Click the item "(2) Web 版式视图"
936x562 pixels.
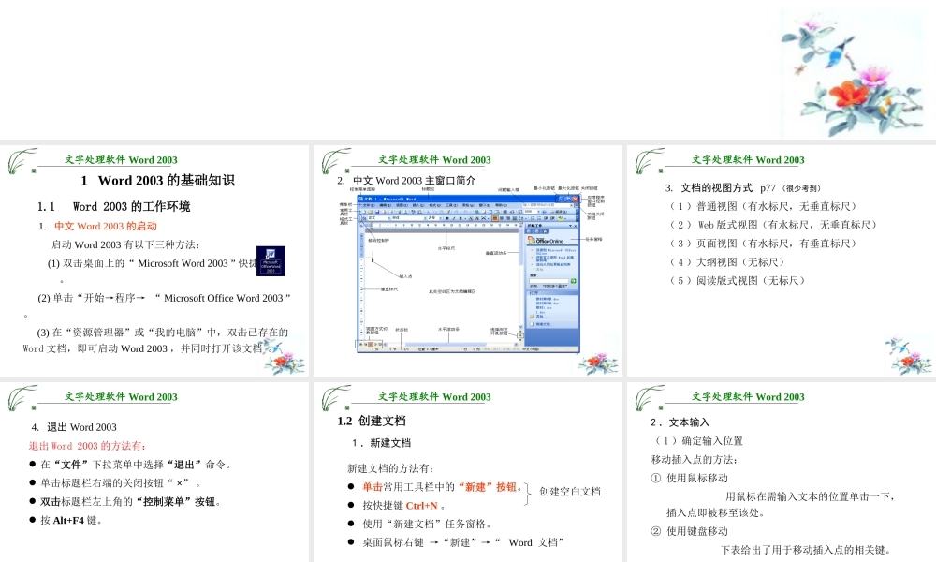[x=774, y=225]
